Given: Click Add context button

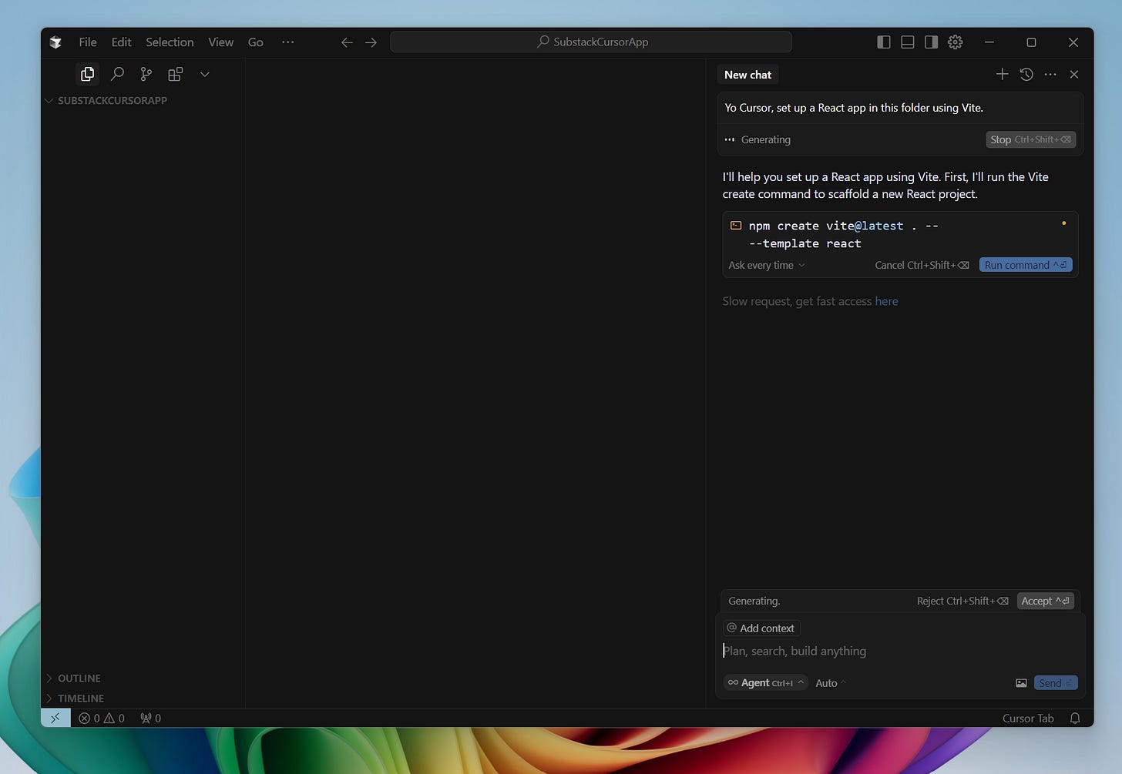Looking at the screenshot, I should [x=761, y=628].
